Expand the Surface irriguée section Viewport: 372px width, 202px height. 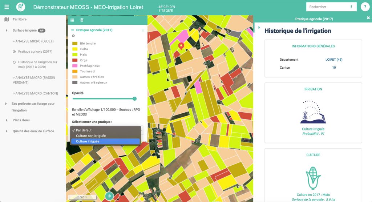point(7,31)
